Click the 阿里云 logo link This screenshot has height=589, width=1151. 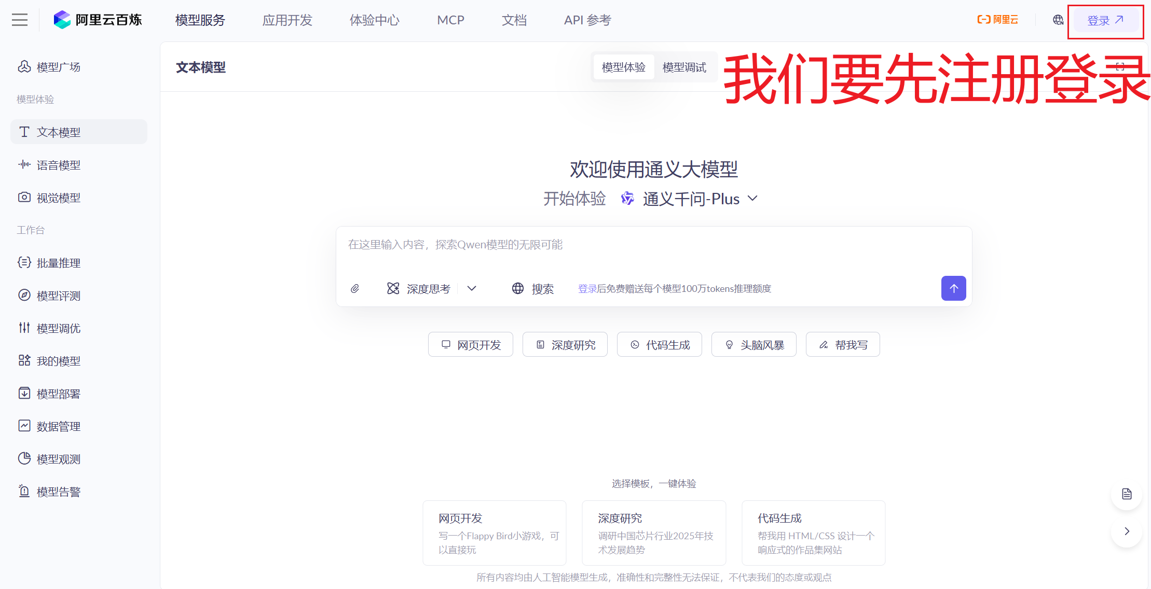tap(997, 20)
